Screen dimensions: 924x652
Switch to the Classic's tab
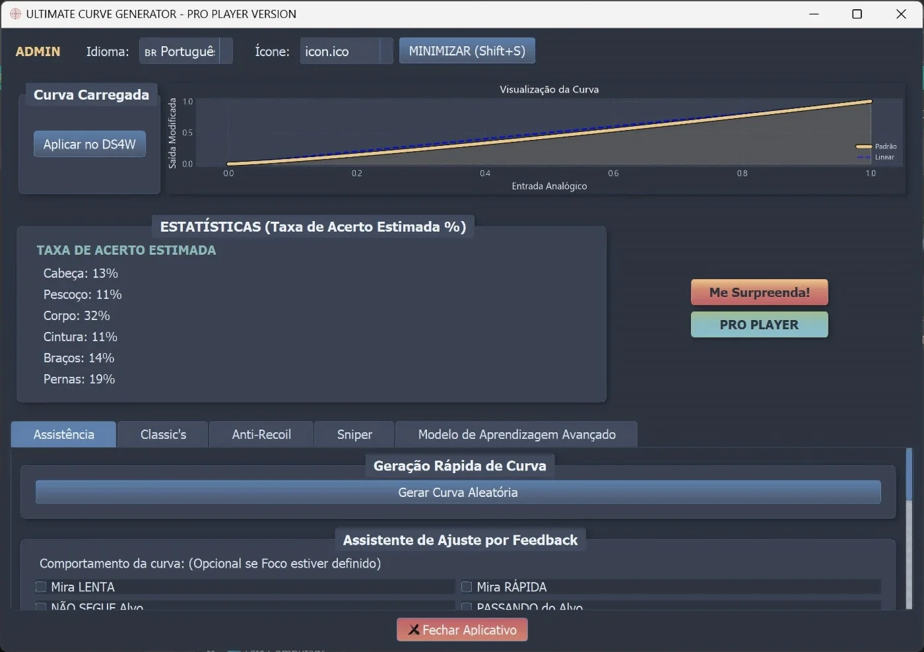click(163, 434)
